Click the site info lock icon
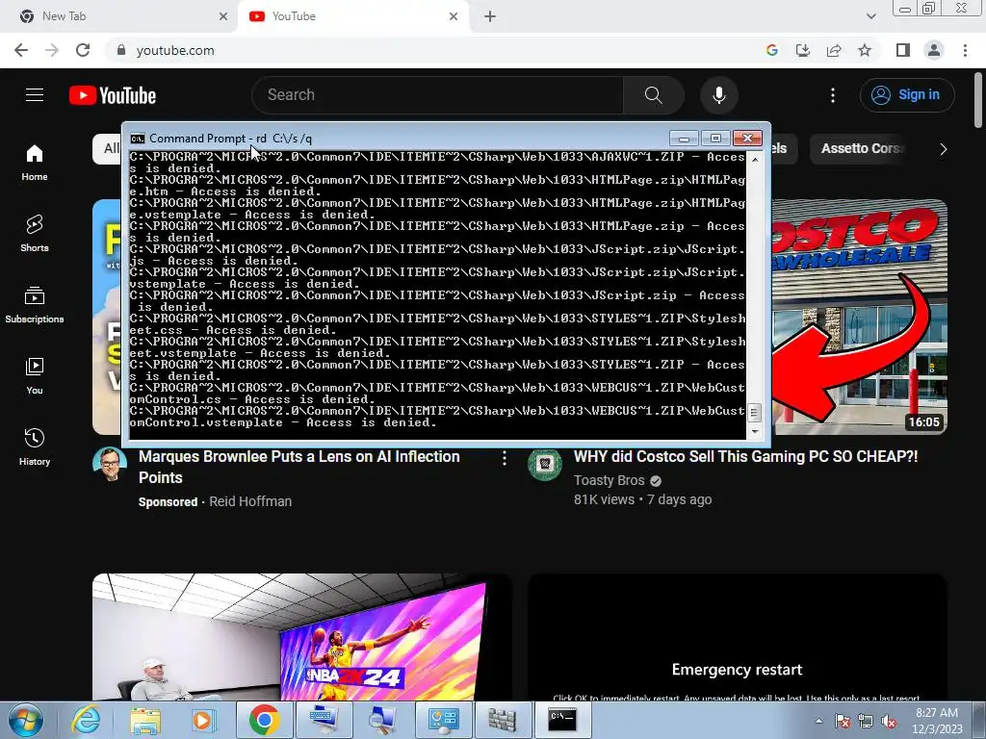 pyautogui.click(x=121, y=50)
